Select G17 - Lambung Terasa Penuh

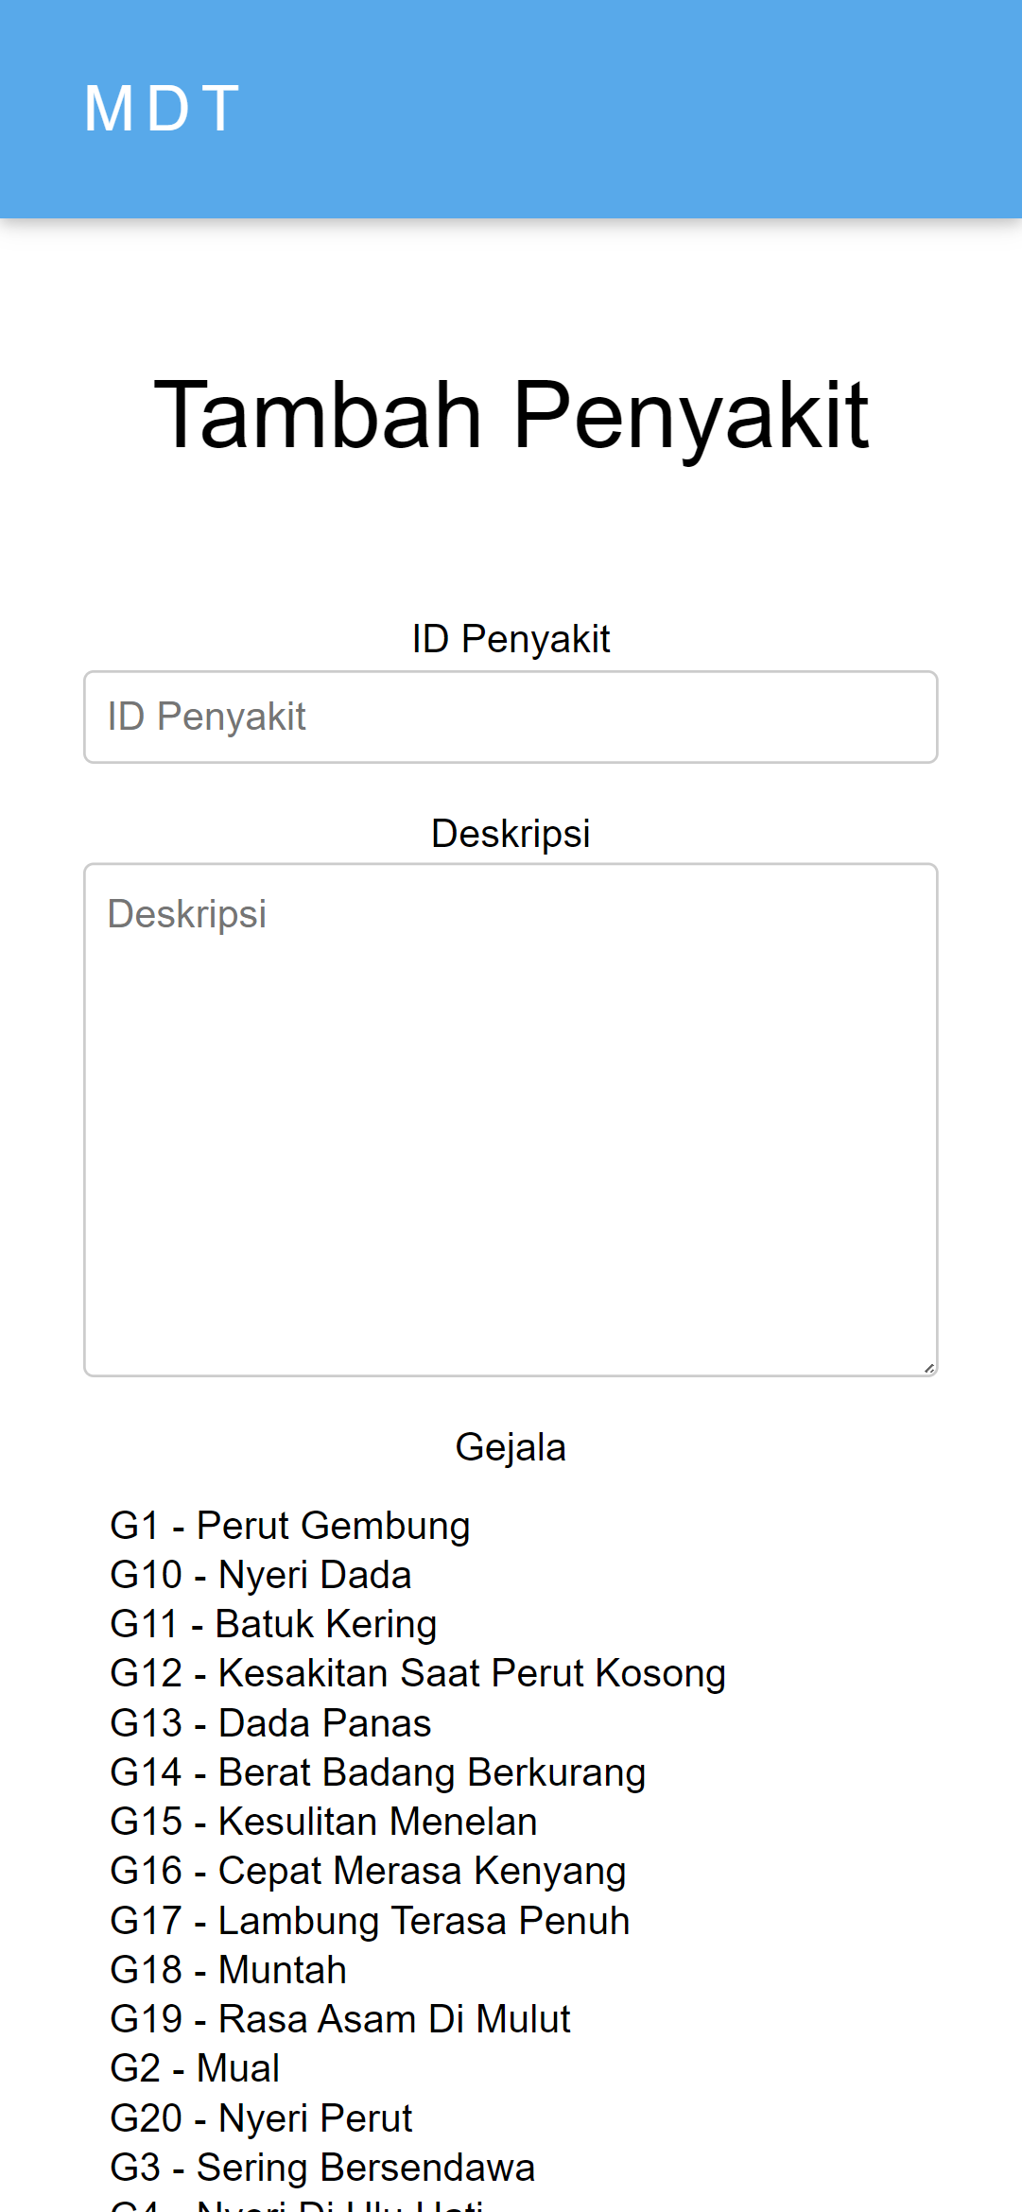click(370, 1921)
